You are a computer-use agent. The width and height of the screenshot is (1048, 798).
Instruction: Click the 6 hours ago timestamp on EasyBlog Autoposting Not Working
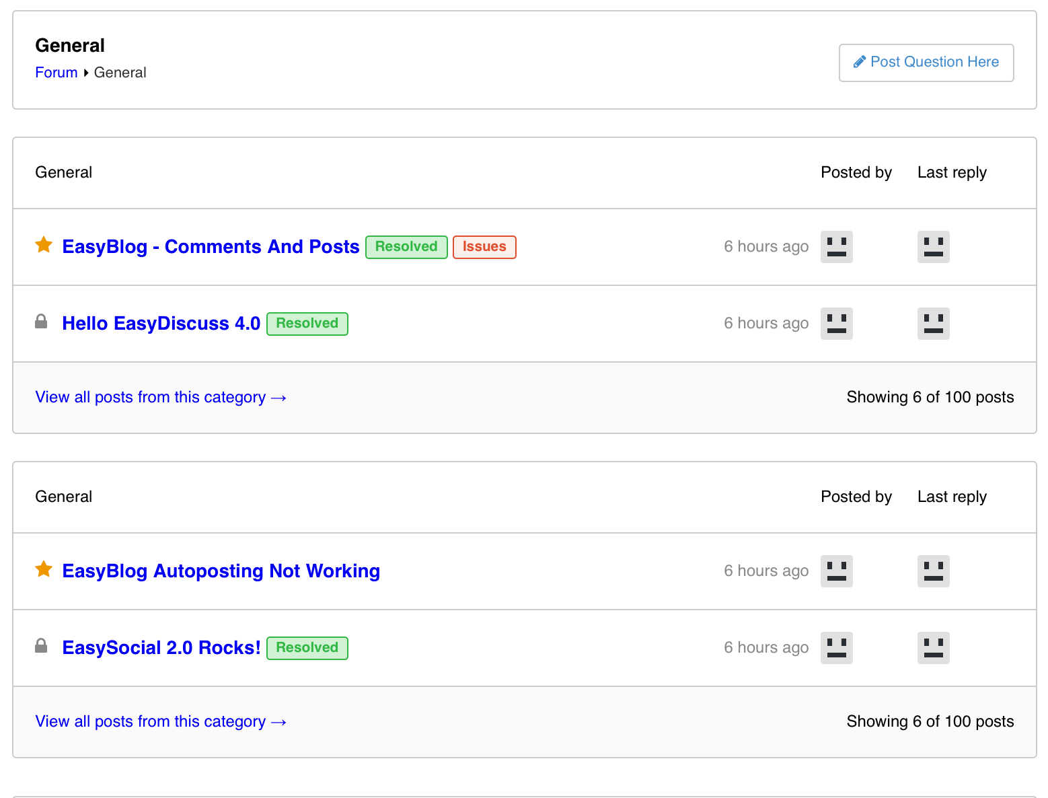point(766,571)
